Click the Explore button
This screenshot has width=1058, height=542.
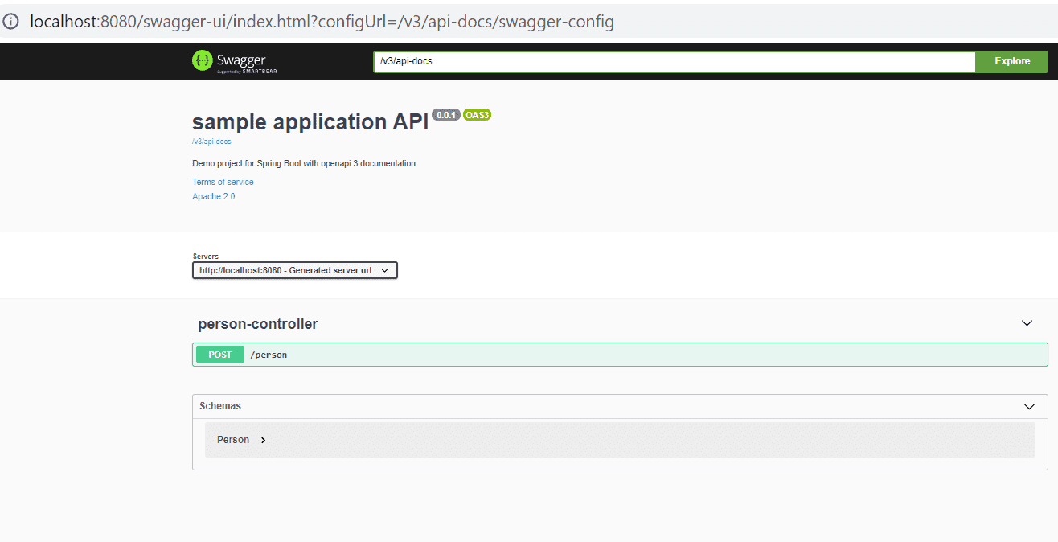[x=1012, y=61]
